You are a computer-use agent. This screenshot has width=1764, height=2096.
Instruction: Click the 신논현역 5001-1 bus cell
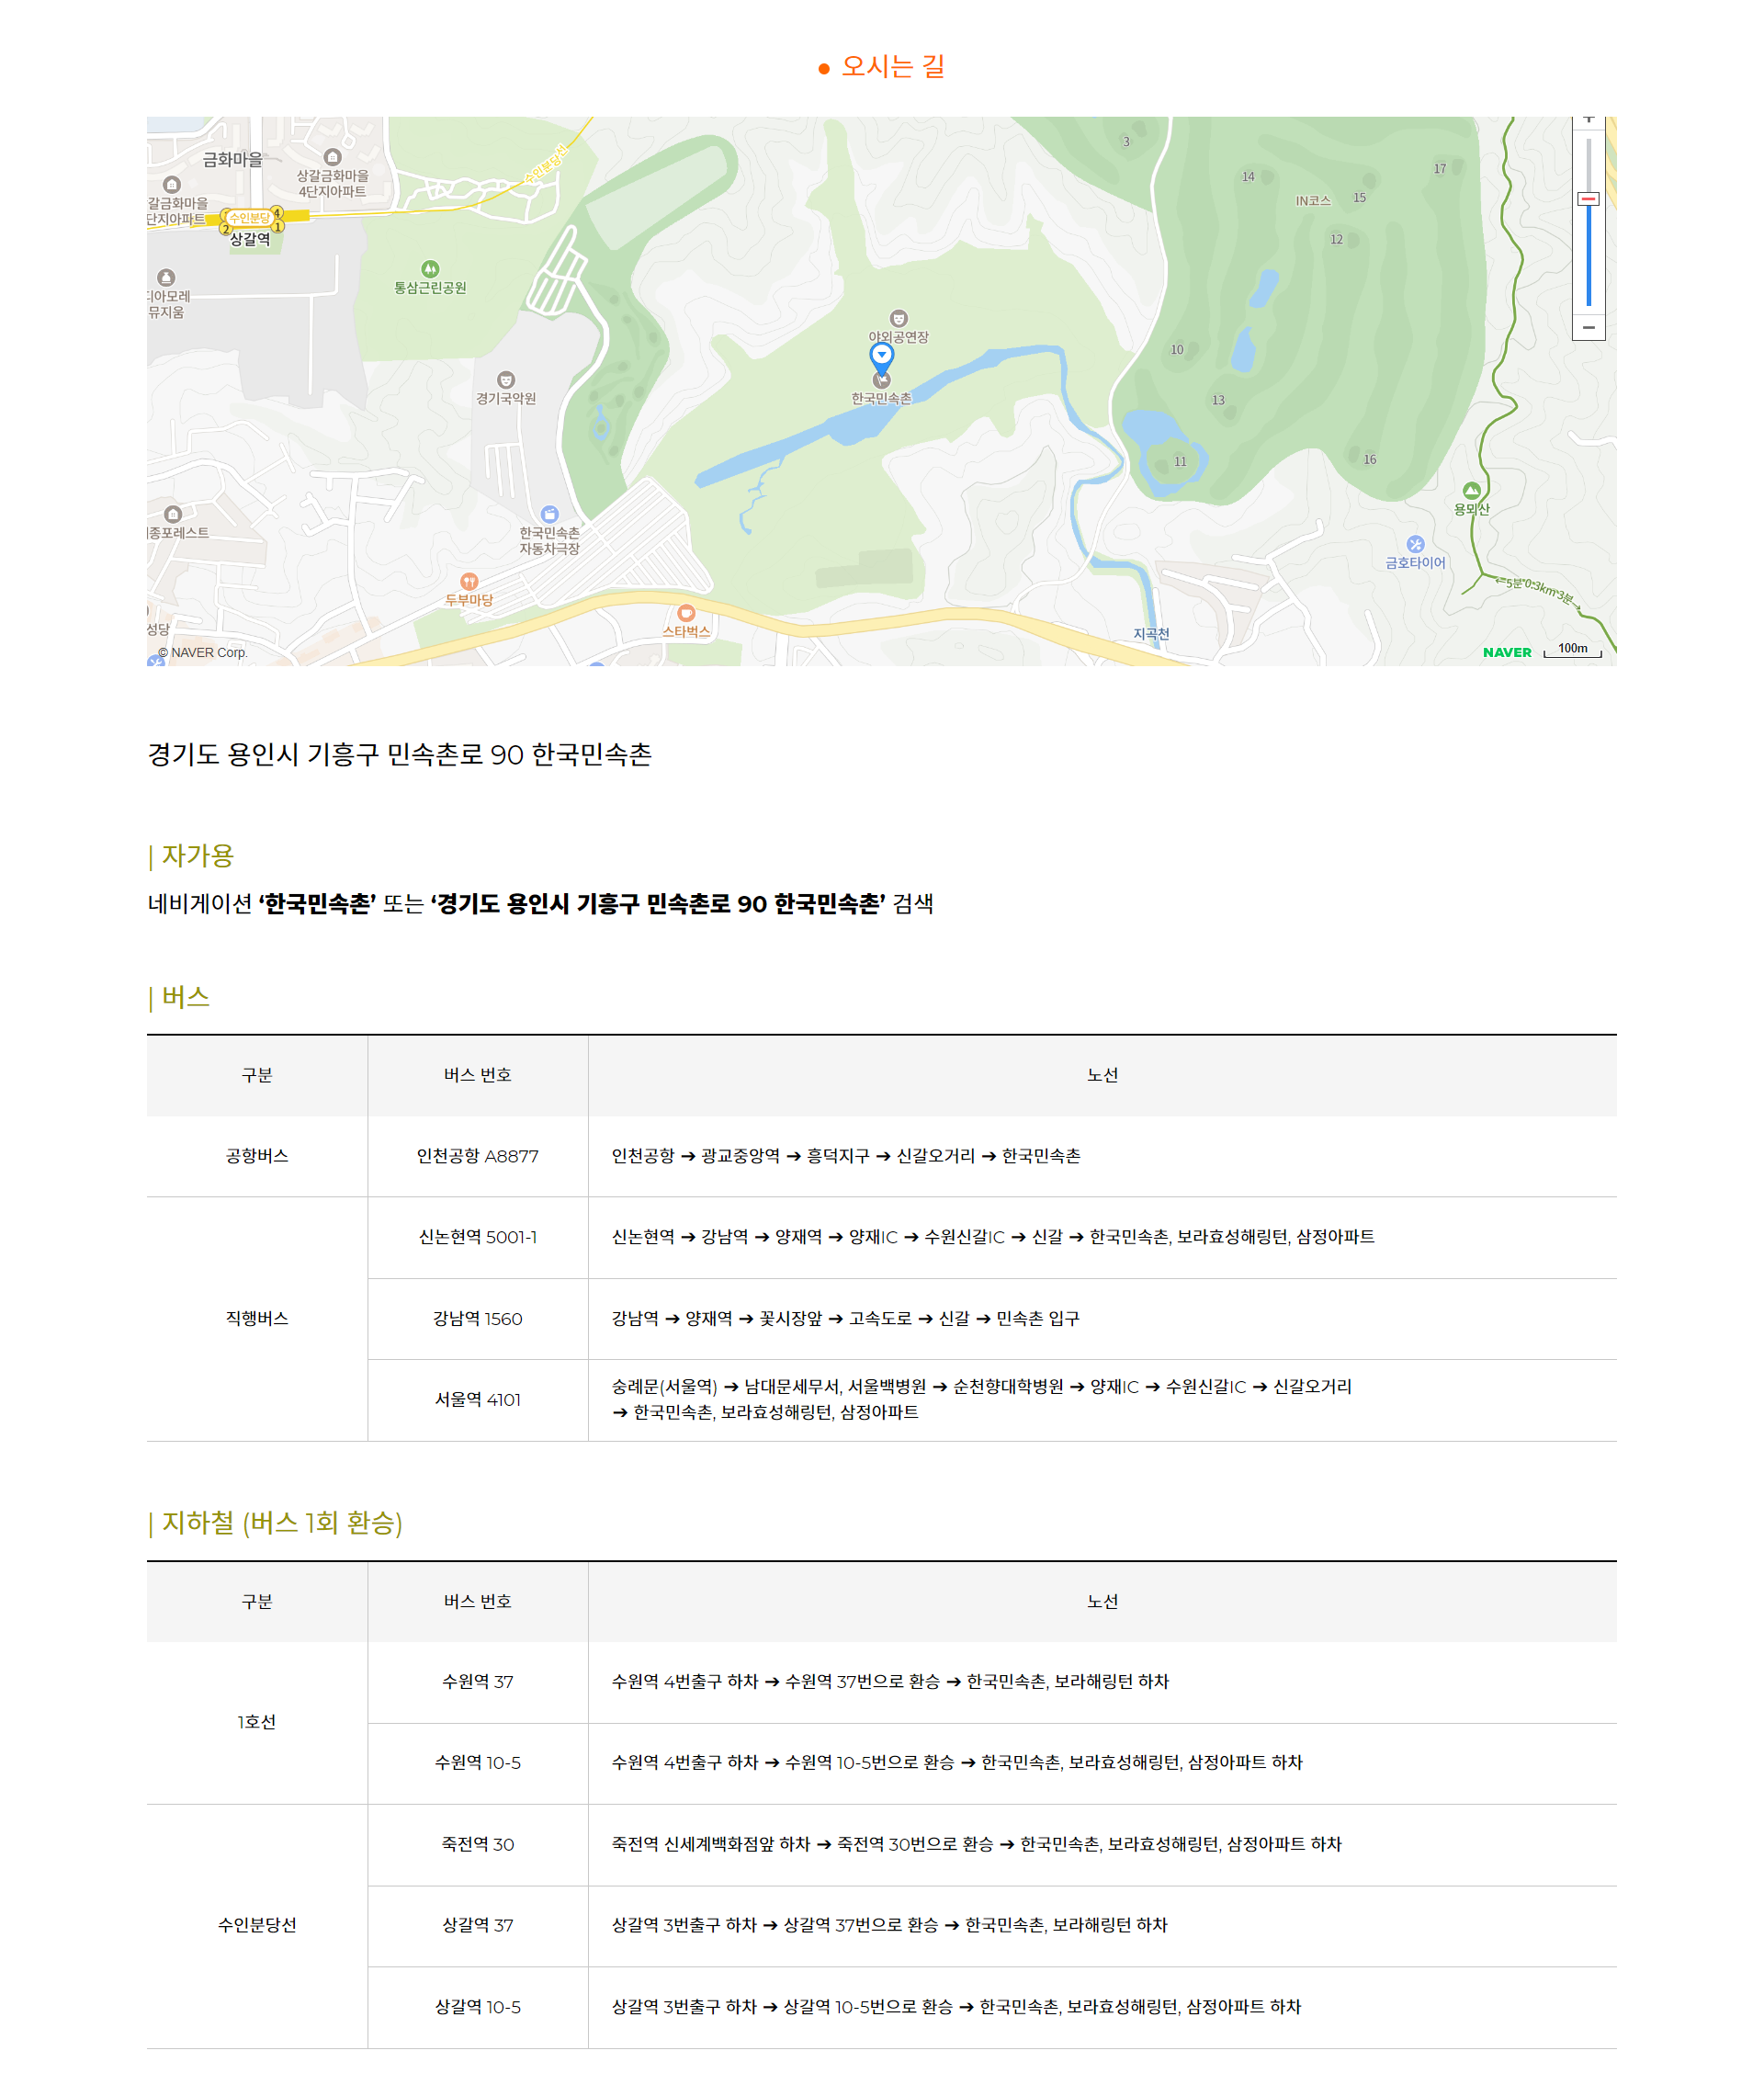tap(478, 1238)
